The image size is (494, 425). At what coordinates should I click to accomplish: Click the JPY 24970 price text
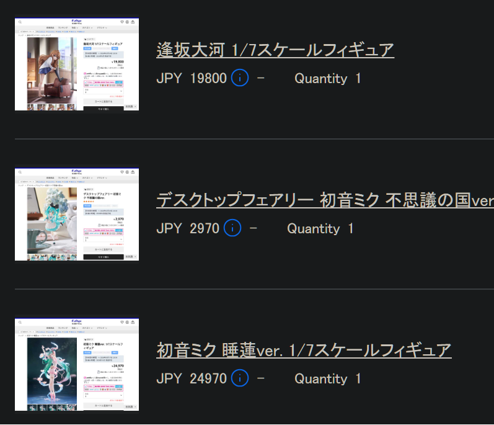pyautogui.click(x=192, y=378)
